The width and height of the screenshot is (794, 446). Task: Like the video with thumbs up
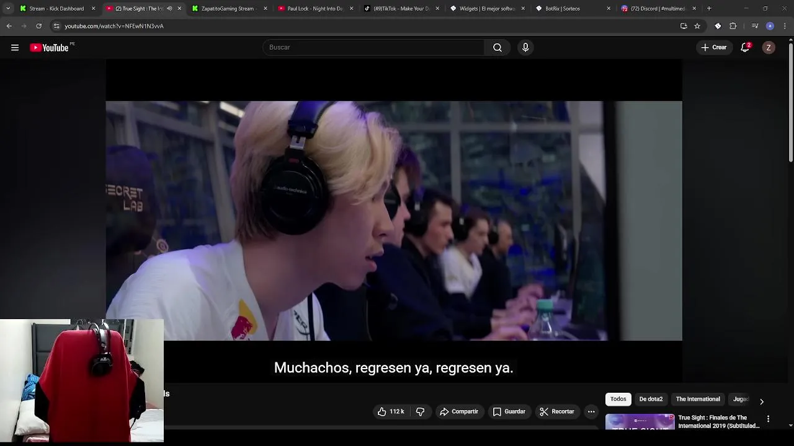(391, 411)
